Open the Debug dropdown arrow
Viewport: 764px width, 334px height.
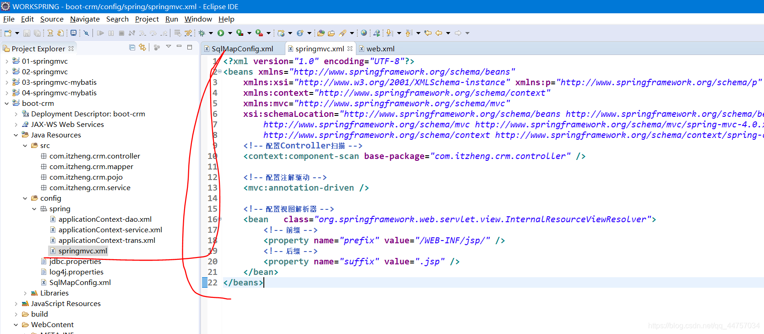point(211,33)
